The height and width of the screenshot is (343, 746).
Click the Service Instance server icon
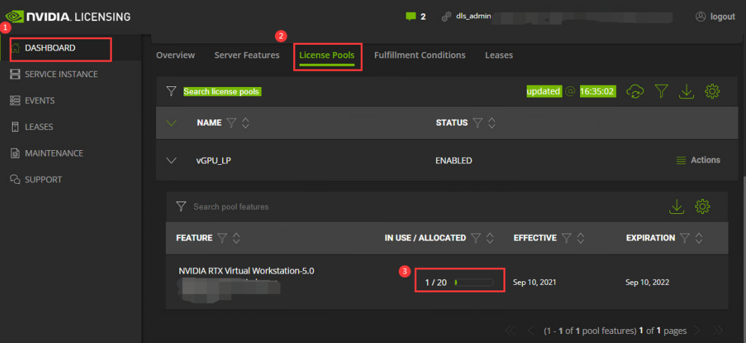click(x=15, y=74)
